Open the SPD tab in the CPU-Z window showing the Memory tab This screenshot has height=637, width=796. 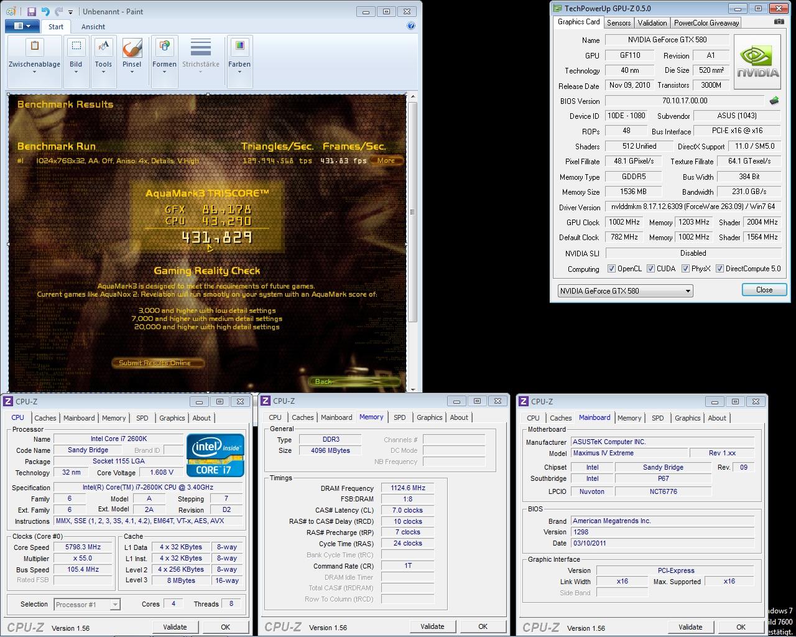click(399, 417)
